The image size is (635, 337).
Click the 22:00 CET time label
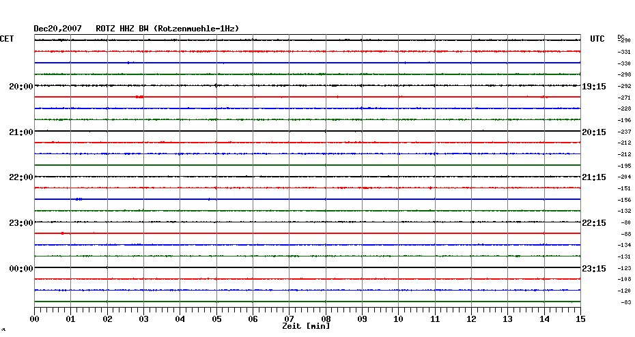click(21, 177)
